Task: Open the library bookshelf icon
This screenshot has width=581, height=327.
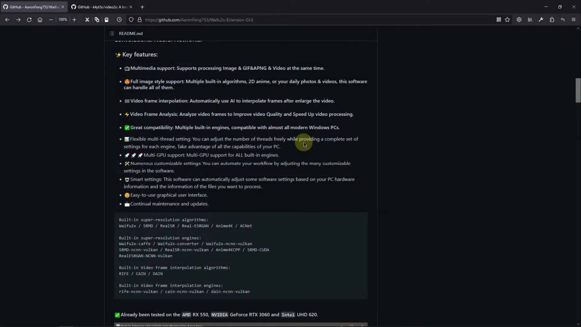Action: pos(530,20)
